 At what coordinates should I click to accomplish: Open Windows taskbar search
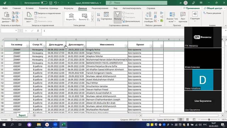pos(12,125)
